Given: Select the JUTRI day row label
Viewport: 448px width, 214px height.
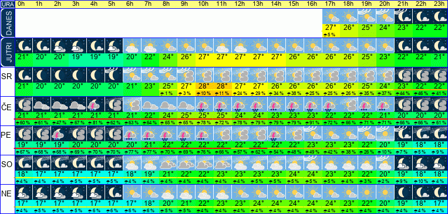Looking at the screenshot, I should (x=7, y=53).
